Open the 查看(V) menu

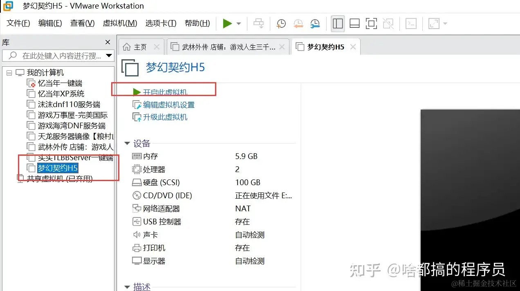82,23
